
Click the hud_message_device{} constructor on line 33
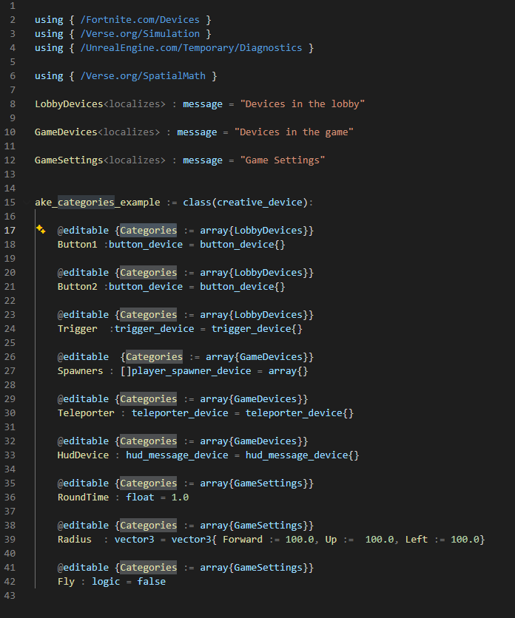(x=303, y=455)
